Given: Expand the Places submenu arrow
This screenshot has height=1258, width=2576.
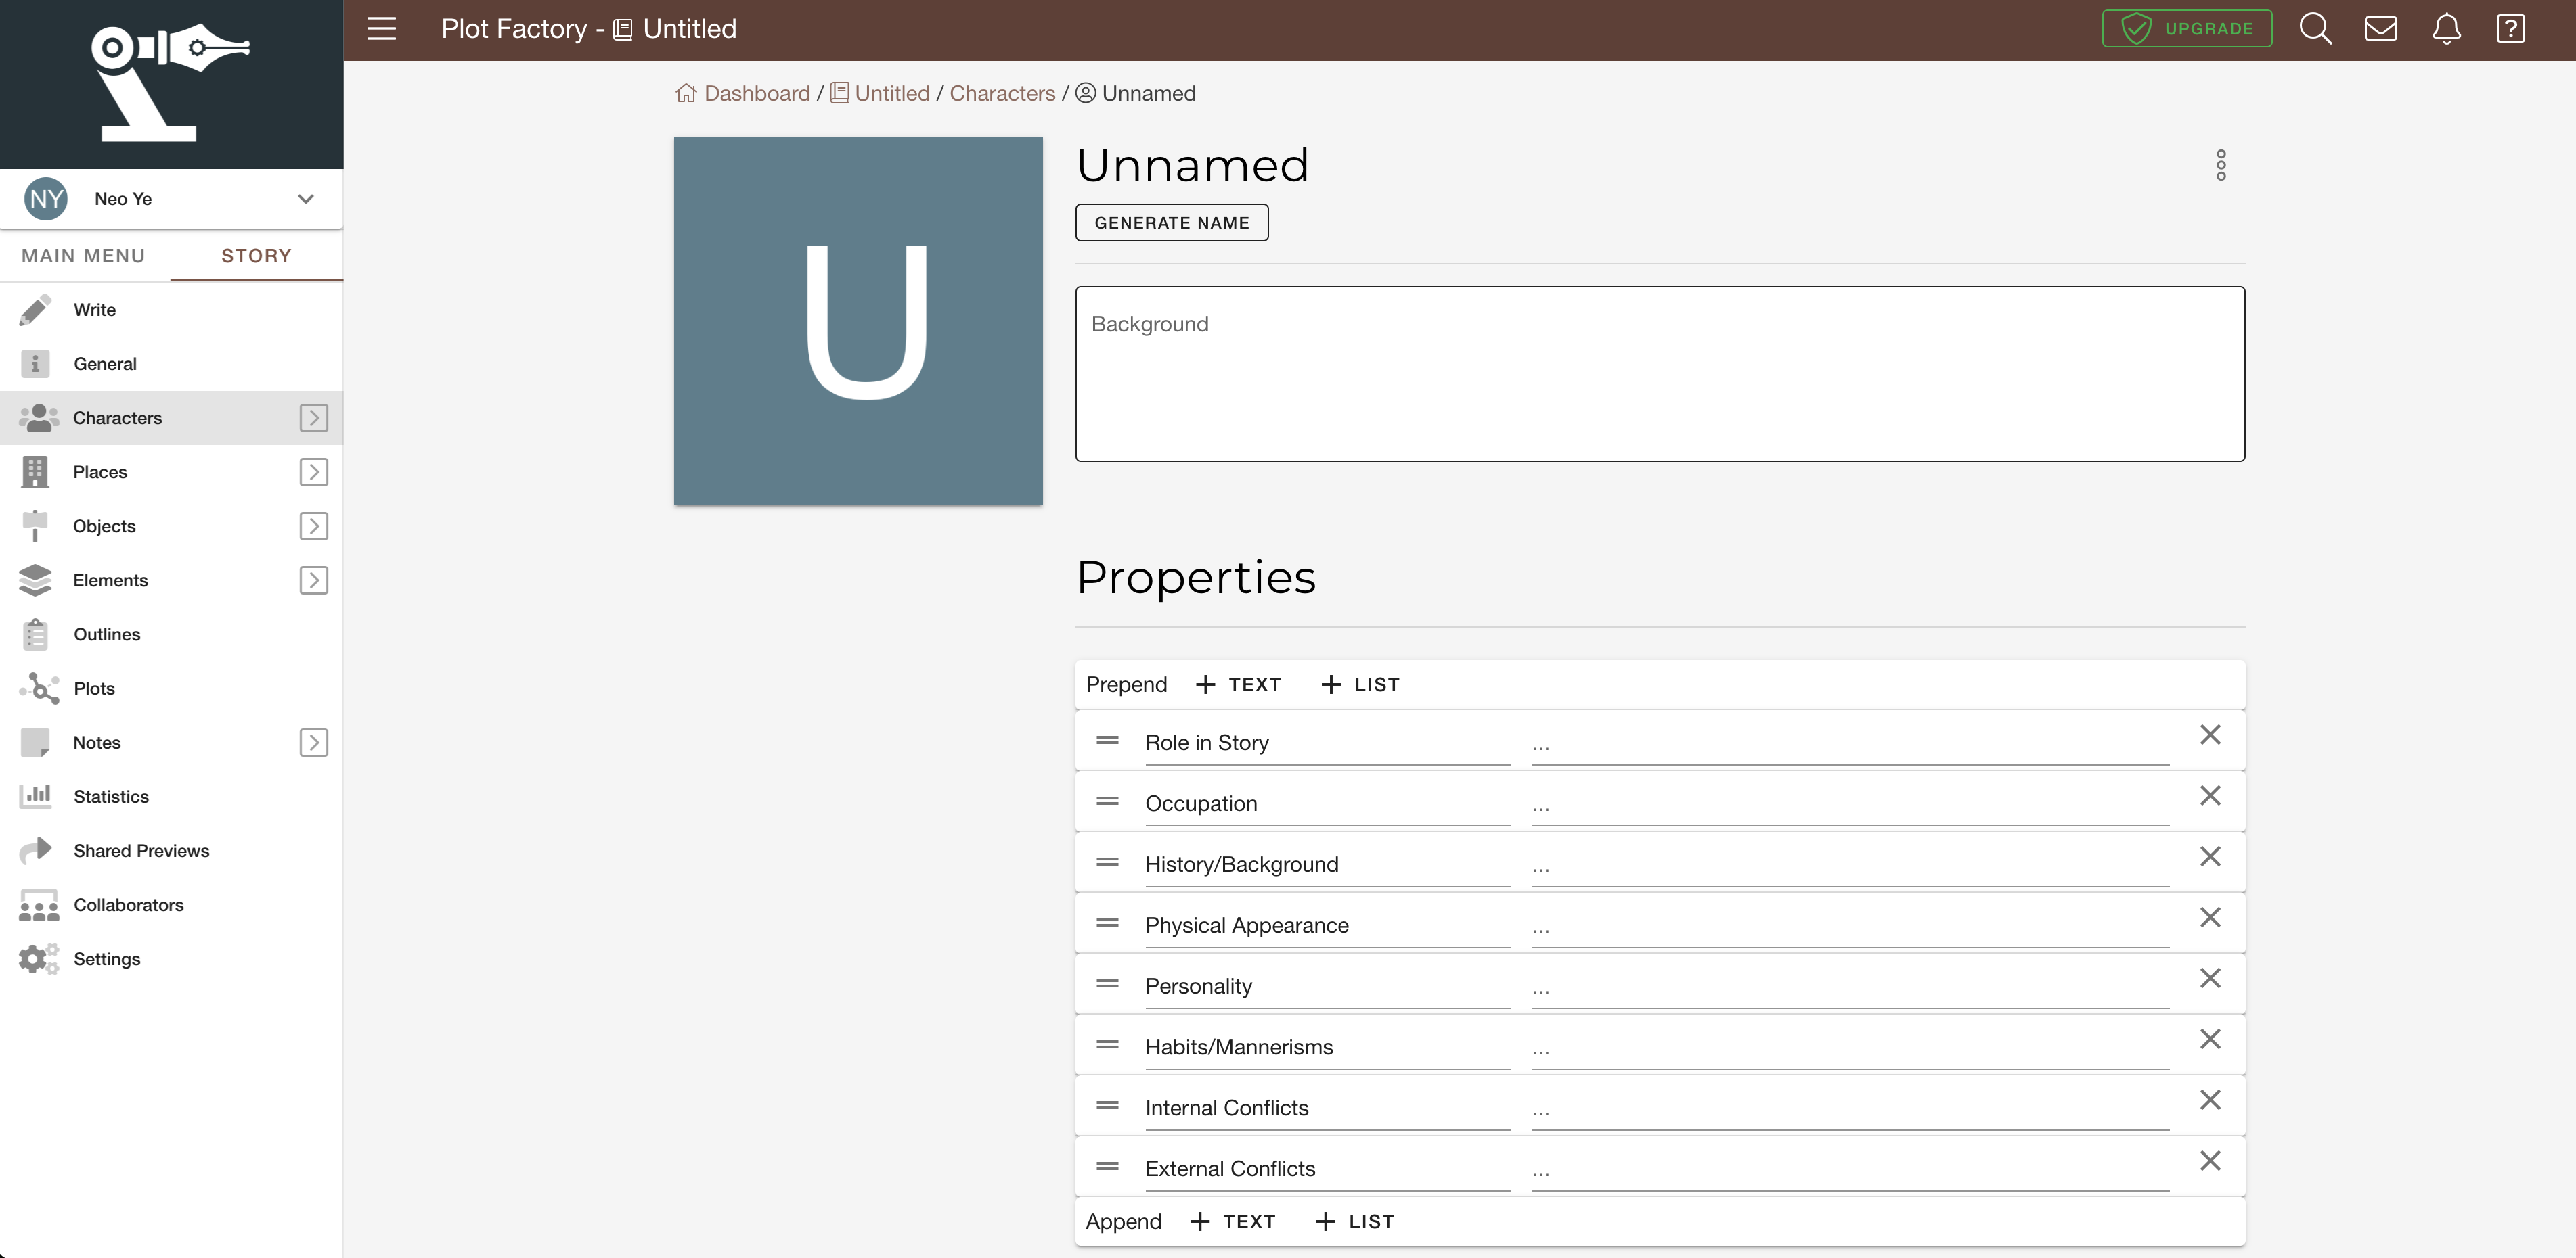Looking at the screenshot, I should (313, 471).
